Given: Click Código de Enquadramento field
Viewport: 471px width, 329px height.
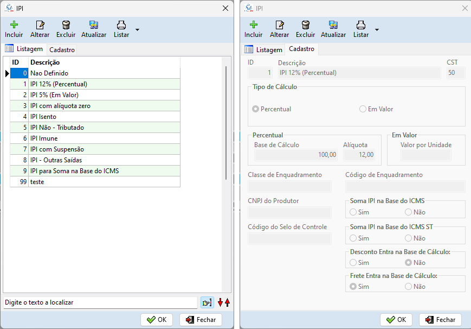Looking at the screenshot, I should pos(405,187).
